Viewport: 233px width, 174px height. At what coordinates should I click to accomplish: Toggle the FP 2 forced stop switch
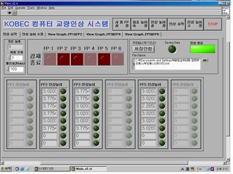[x=63, y=58]
